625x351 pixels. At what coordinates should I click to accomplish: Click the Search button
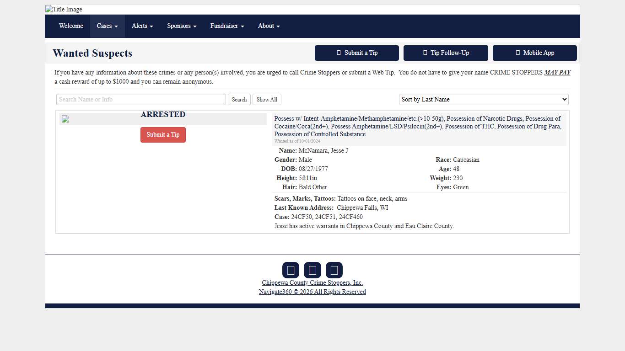[239, 100]
